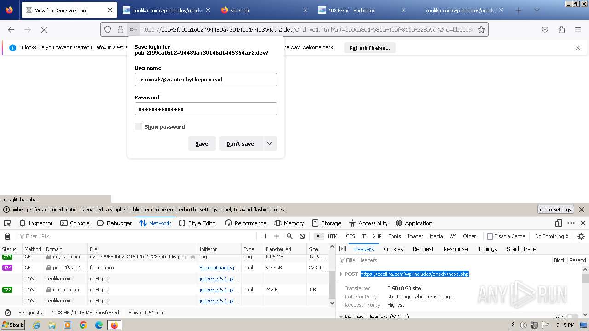Click the Block button
This screenshot has height=331, width=589.
[x=560, y=260]
